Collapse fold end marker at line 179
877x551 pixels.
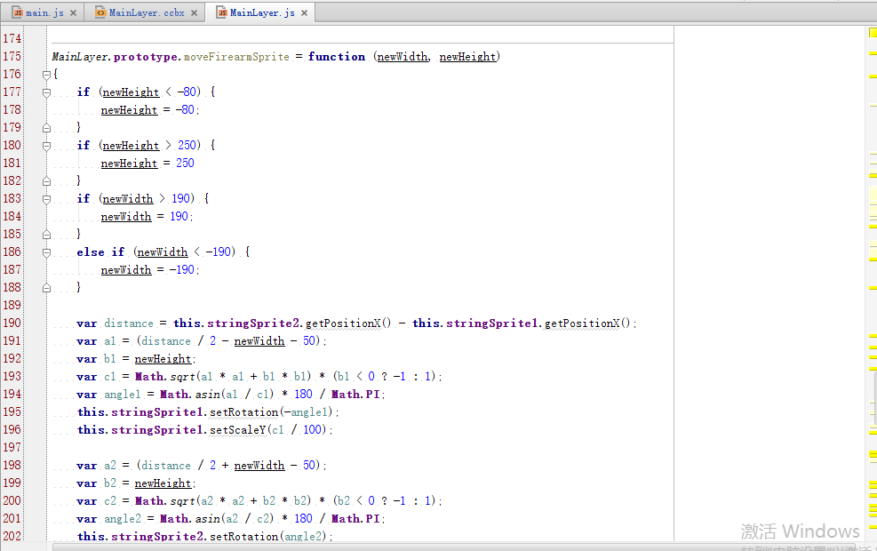tap(46, 128)
